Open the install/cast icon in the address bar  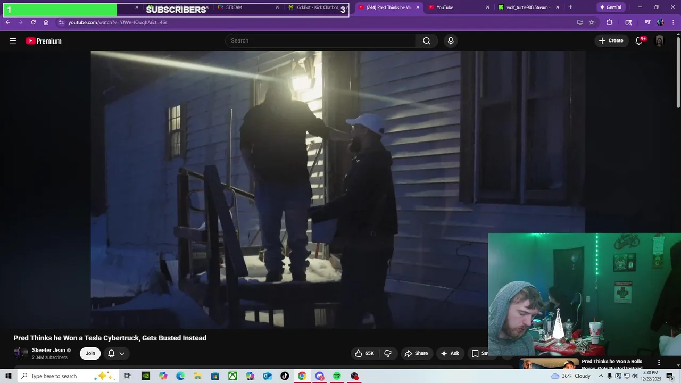580,22
